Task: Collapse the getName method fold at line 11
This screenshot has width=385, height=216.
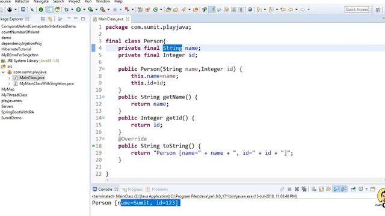Action: point(103,97)
